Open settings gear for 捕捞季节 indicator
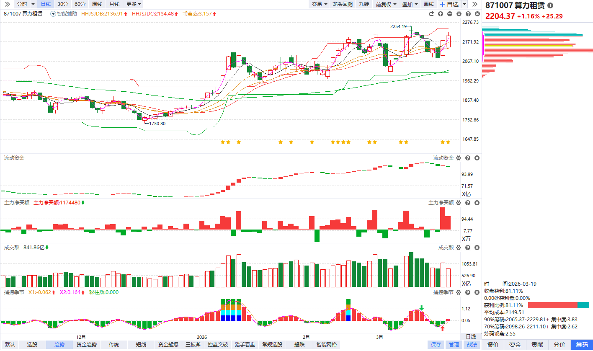The image size is (593, 351). pyautogui.click(x=459, y=292)
